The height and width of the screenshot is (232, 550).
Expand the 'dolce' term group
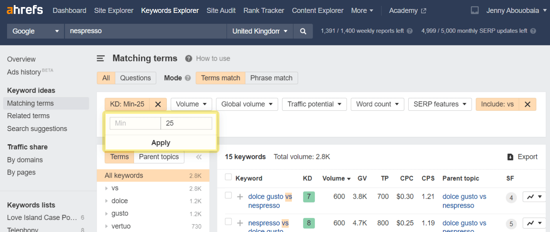tap(107, 201)
